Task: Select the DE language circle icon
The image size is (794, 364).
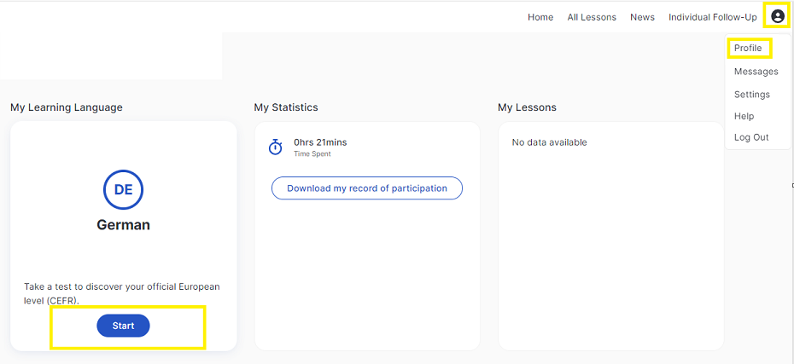Action: [124, 189]
